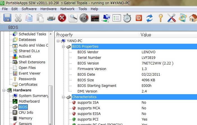The height and width of the screenshot is (125, 197).
Task: Click the Property column header
Action: [x=97, y=35]
